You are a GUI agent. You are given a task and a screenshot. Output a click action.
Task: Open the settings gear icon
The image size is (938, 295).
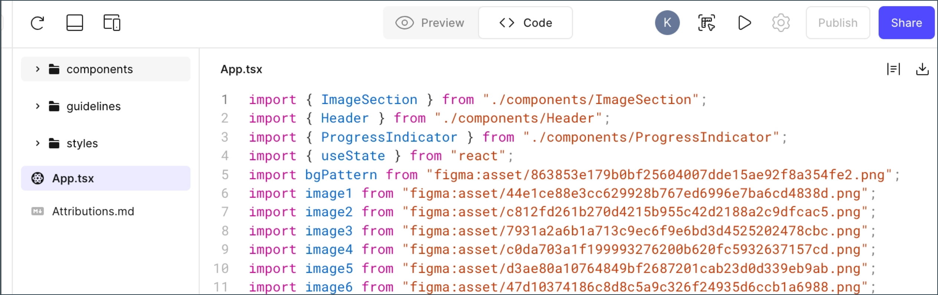tap(781, 23)
